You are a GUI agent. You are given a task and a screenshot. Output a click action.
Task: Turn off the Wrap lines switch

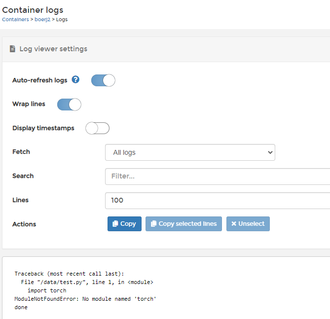(x=69, y=105)
